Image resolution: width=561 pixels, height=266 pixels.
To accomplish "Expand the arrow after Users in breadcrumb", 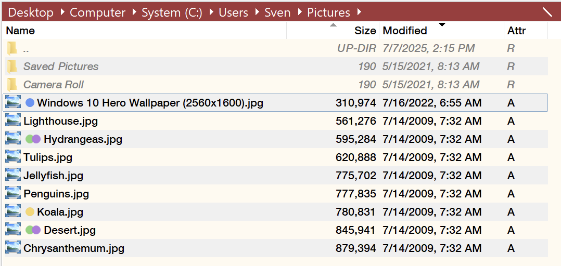I will click(257, 12).
